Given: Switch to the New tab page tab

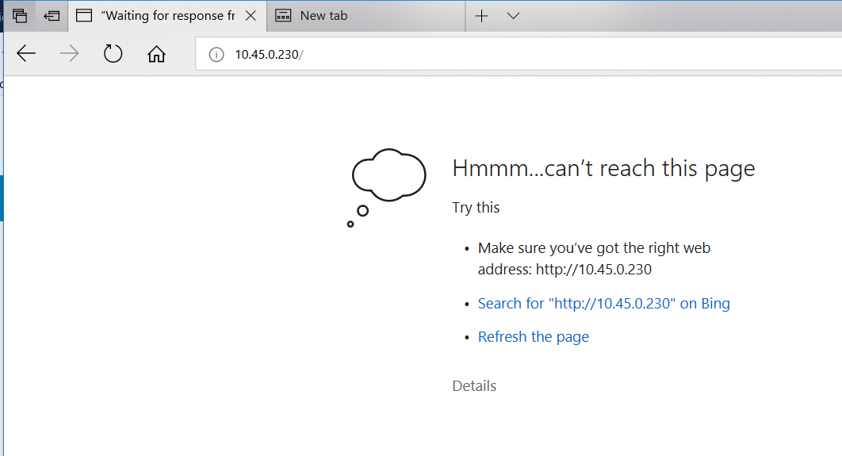Looking at the screenshot, I should [366, 16].
